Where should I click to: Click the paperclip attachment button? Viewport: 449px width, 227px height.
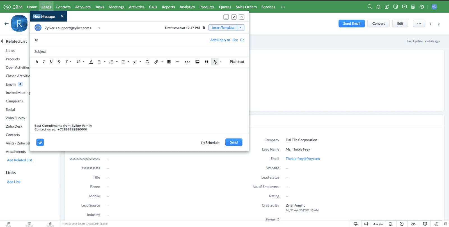[x=40, y=142]
